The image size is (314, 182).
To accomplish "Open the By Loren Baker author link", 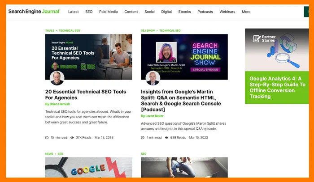I will click(152, 116).
